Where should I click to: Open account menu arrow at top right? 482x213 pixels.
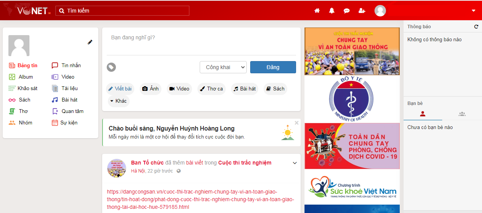pos(474,11)
